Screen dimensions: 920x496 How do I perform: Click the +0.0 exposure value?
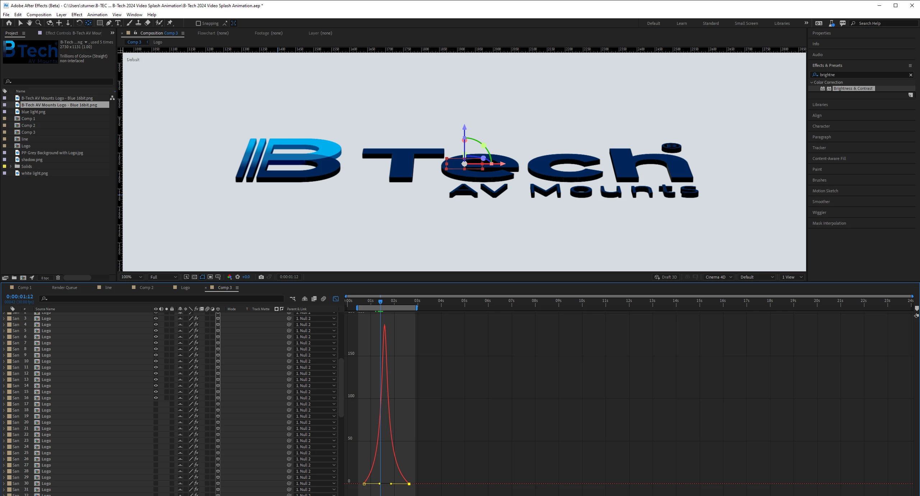[x=246, y=277]
